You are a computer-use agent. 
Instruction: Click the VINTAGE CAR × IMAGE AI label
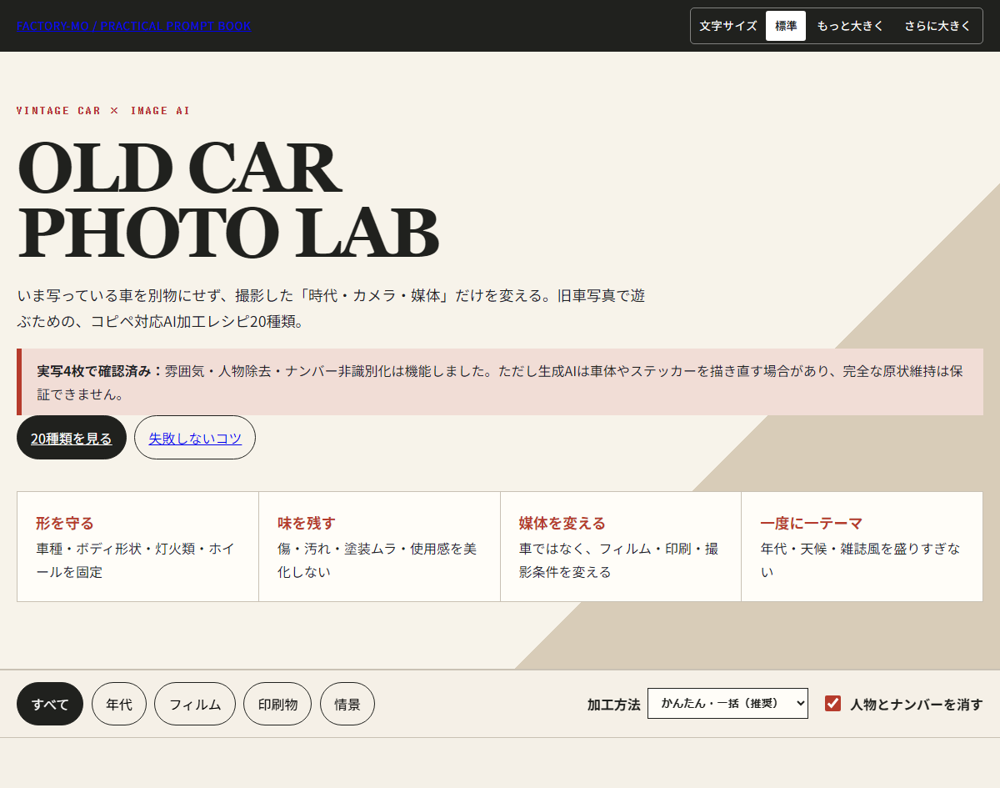[103, 110]
